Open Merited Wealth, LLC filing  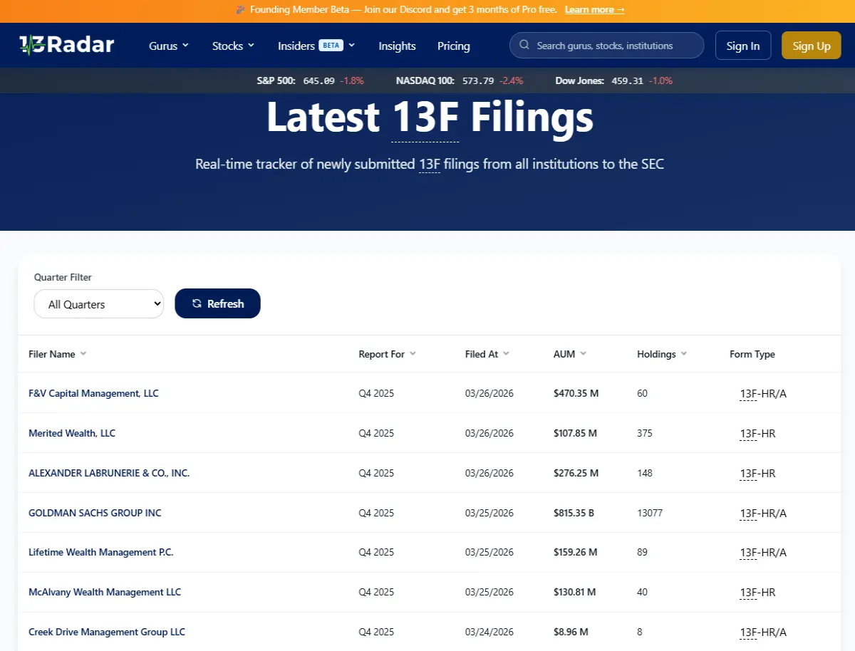pyautogui.click(x=72, y=433)
